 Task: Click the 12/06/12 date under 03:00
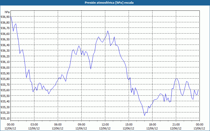[34, 128]
